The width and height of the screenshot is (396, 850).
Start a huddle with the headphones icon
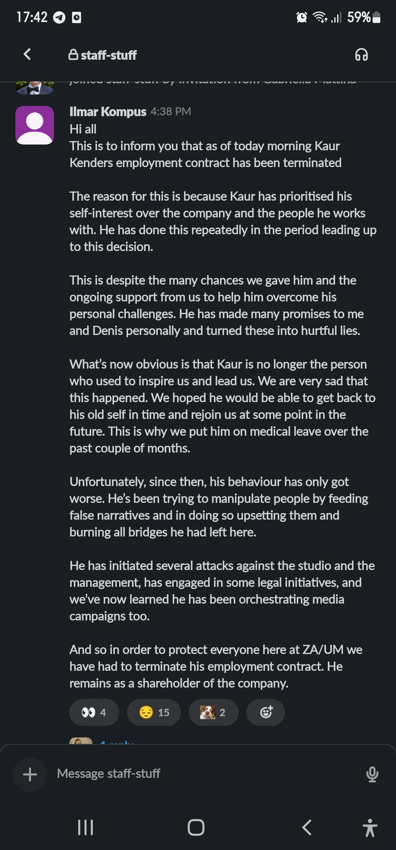pyautogui.click(x=361, y=55)
